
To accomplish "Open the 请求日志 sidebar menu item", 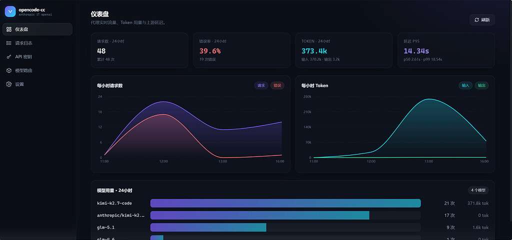I will coord(37,43).
